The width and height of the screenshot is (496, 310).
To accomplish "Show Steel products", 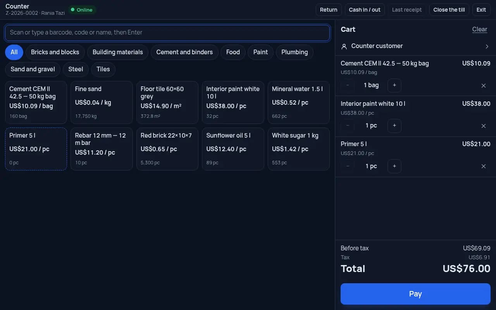I will tap(76, 69).
